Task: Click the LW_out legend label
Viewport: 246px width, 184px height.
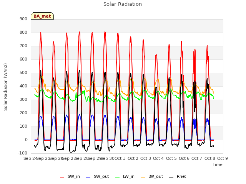Action: click(156, 176)
